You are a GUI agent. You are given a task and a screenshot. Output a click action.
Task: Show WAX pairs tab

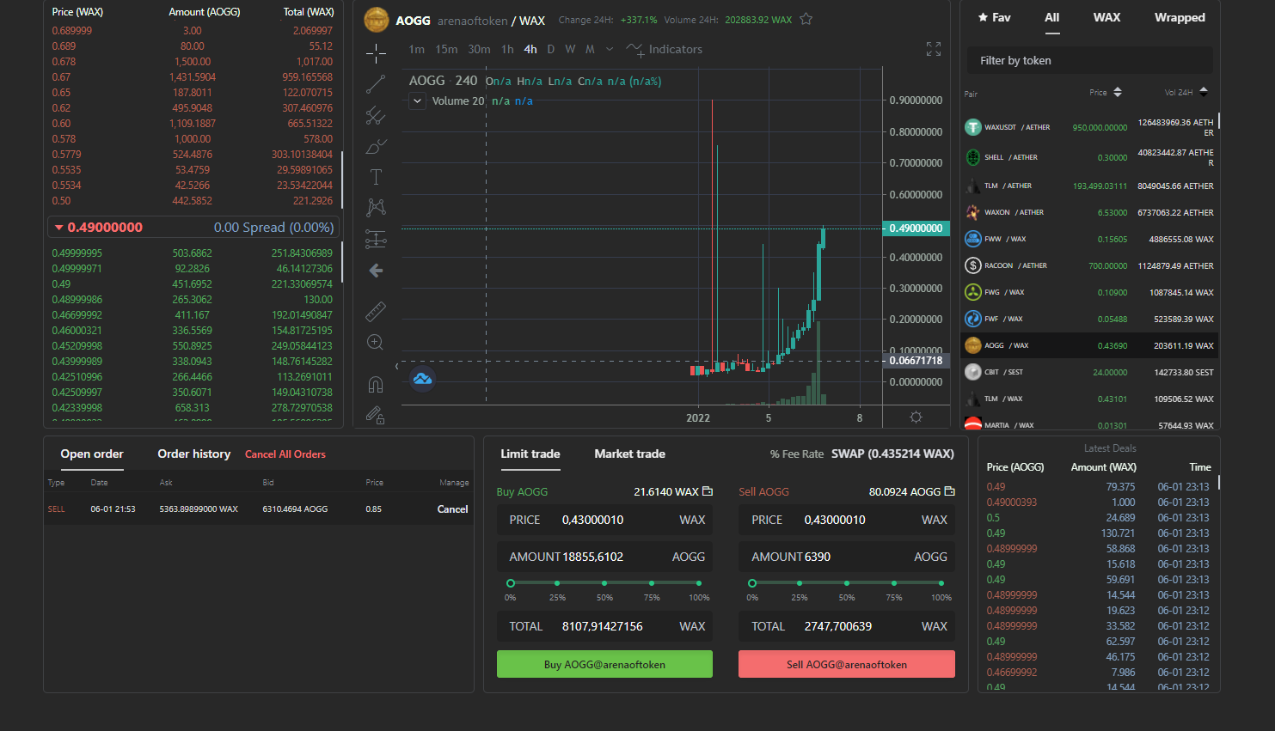pos(1106,17)
